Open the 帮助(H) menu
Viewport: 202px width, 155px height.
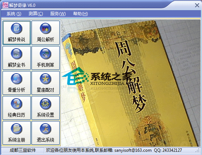click(x=80, y=14)
